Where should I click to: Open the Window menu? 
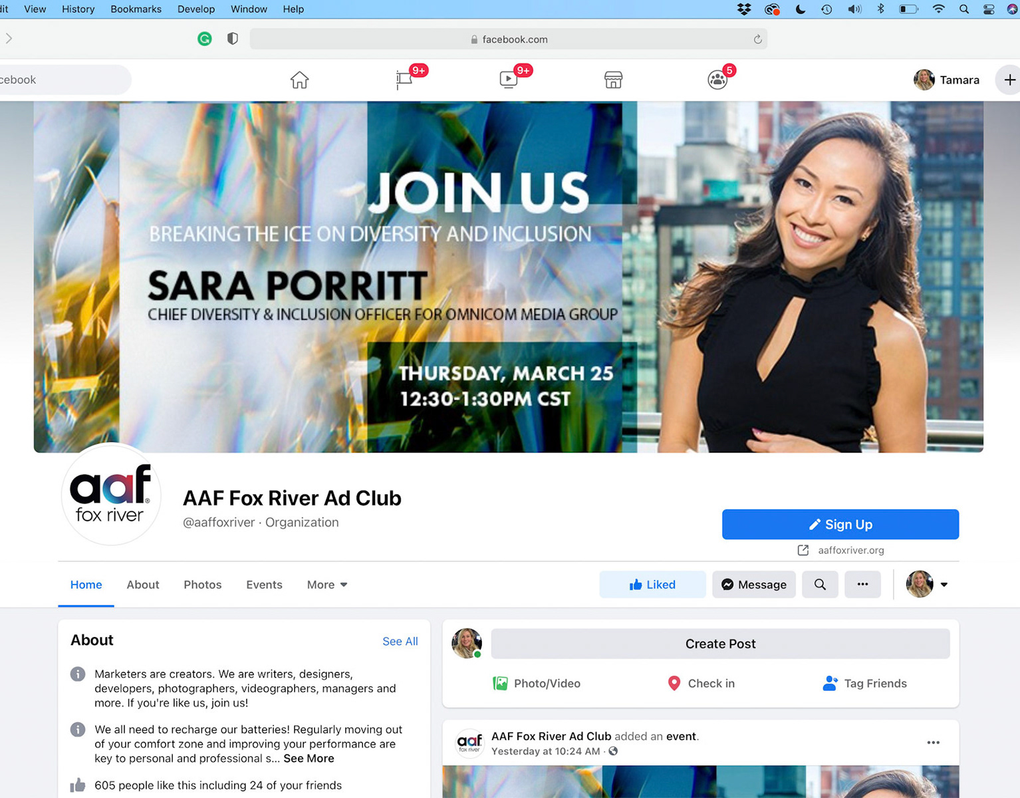pos(249,9)
